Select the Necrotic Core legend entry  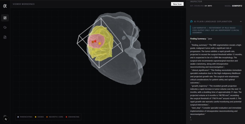click(x=55, y=117)
